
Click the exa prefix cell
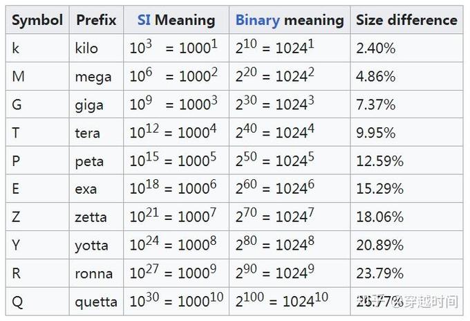96,188
